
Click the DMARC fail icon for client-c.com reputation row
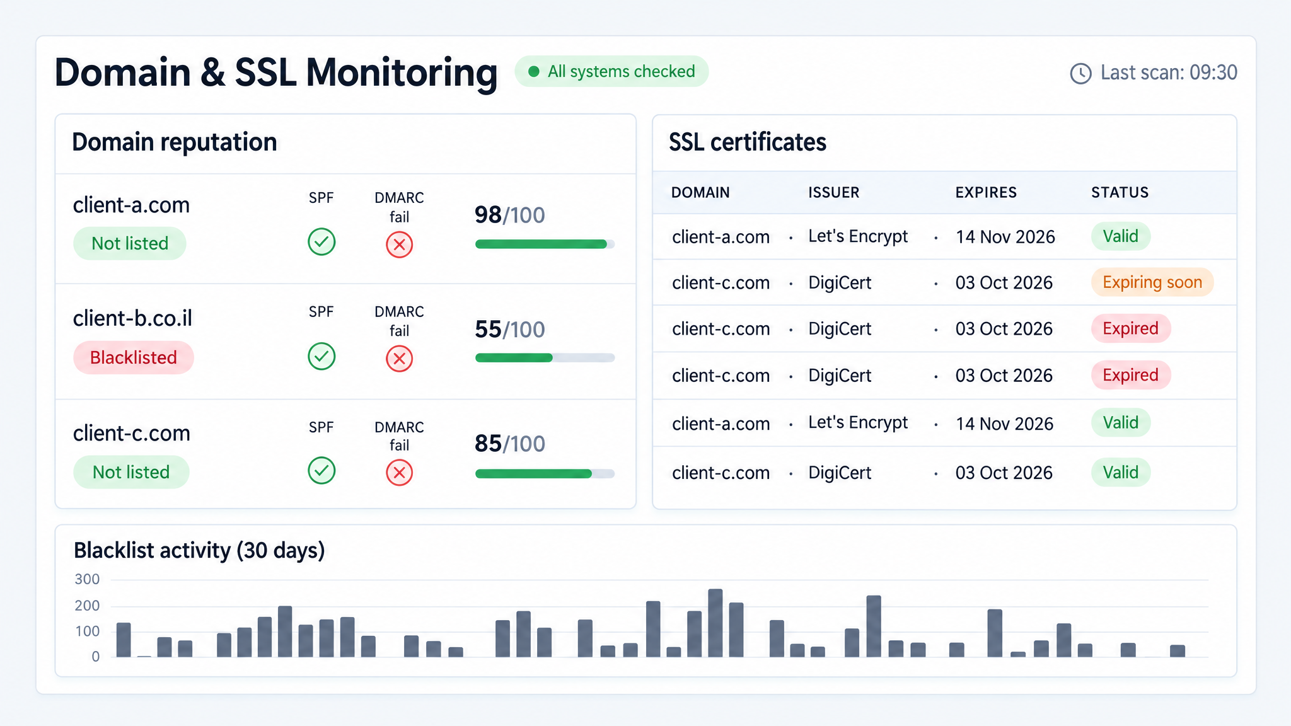coord(400,473)
